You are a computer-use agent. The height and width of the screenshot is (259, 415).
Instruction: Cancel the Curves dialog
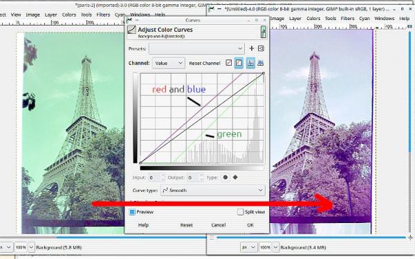(219, 225)
